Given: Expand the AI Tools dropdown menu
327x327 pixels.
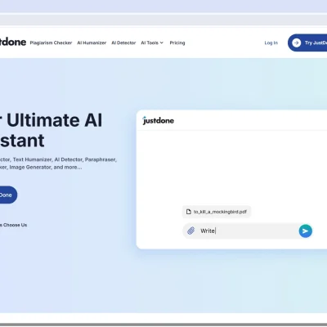Looking at the screenshot, I should pos(152,43).
